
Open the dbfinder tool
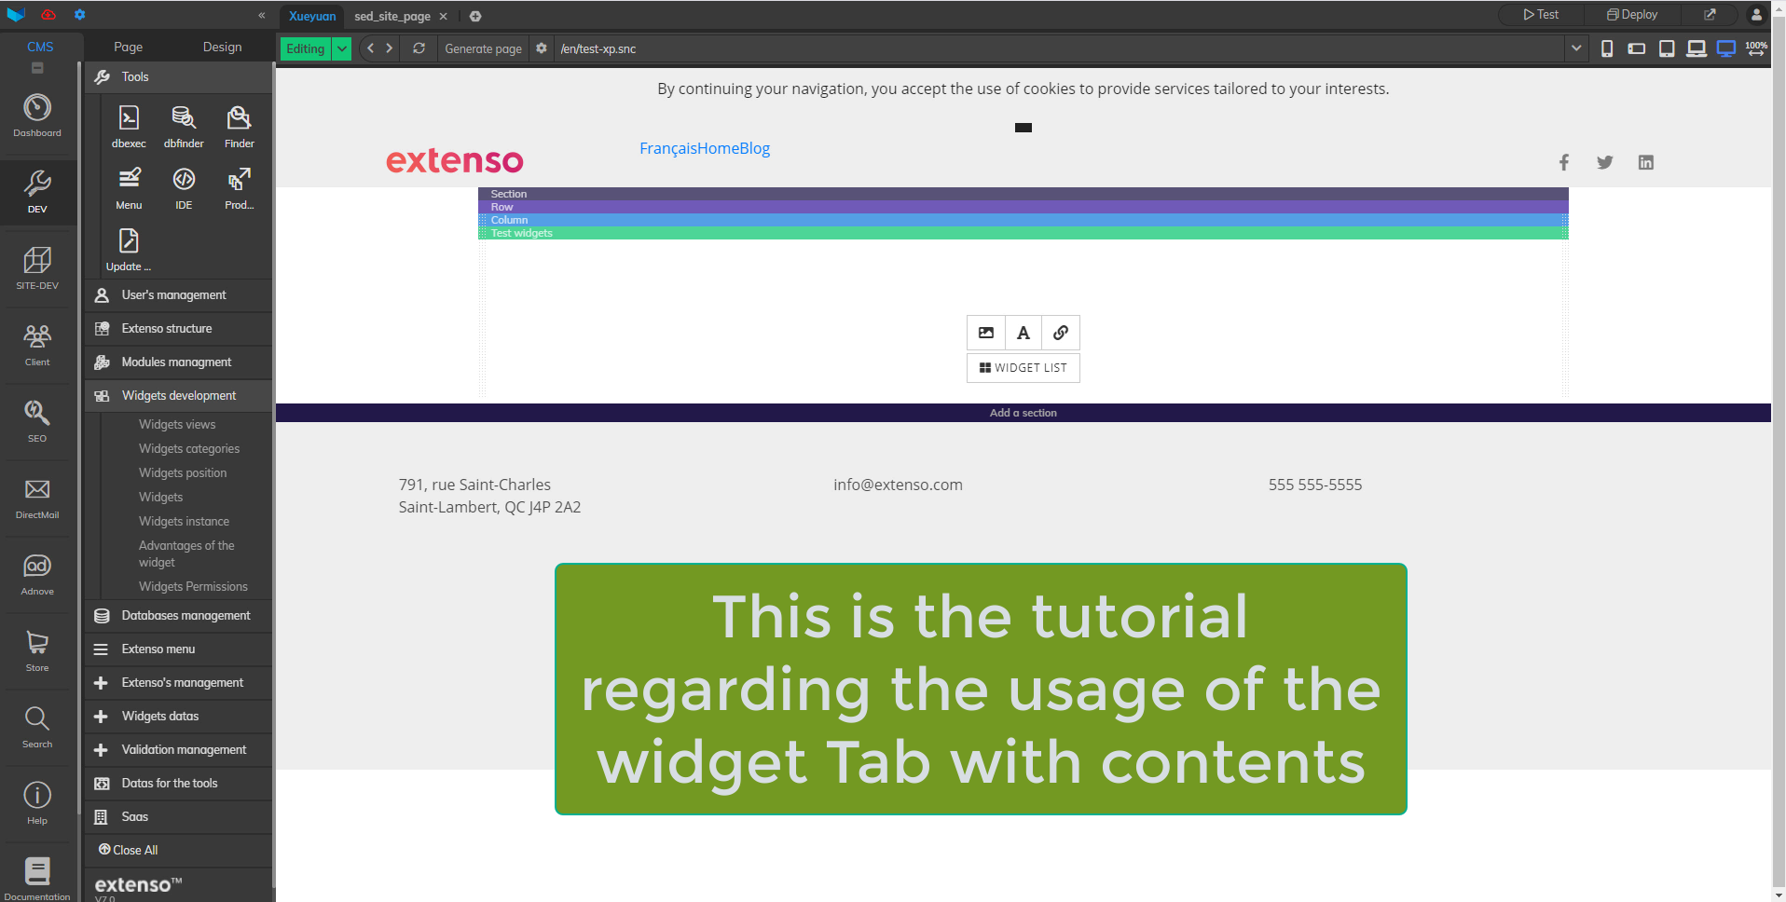click(184, 127)
